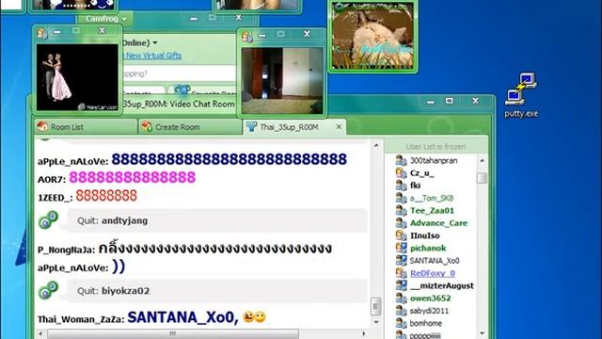Open the Camfrog dropdown menu
The height and width of the screenshot is (339, 602).
105,19
